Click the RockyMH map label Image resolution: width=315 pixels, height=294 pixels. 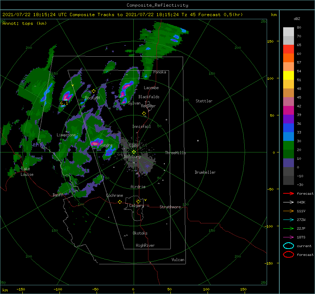92,98
